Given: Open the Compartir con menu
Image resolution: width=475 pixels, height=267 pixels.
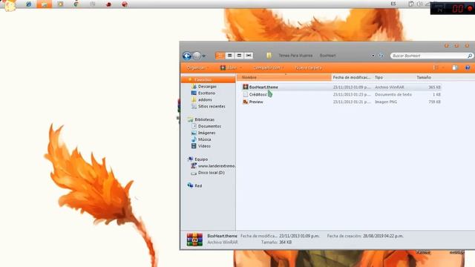Looking at the screenshot, I should 268,67.
